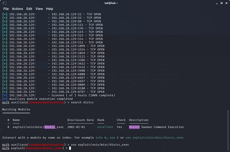Click the 'excellent' rank value
This screenshot has height=152, width=230.
pyautogui.click(x=105, y=127)
